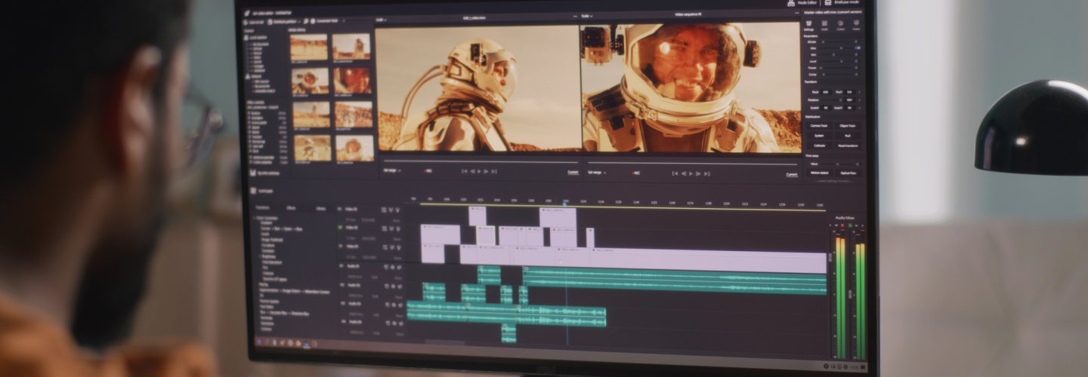
Task: Click the magnifier search icon in top toolbar
Action: 306,22
